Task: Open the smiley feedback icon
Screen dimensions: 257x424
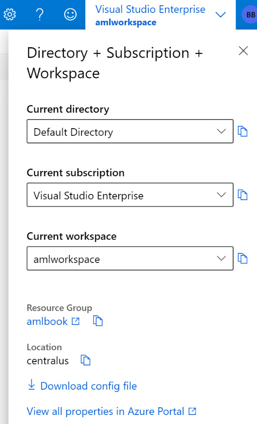Action: pyautogui.click(x=71, y=14)
